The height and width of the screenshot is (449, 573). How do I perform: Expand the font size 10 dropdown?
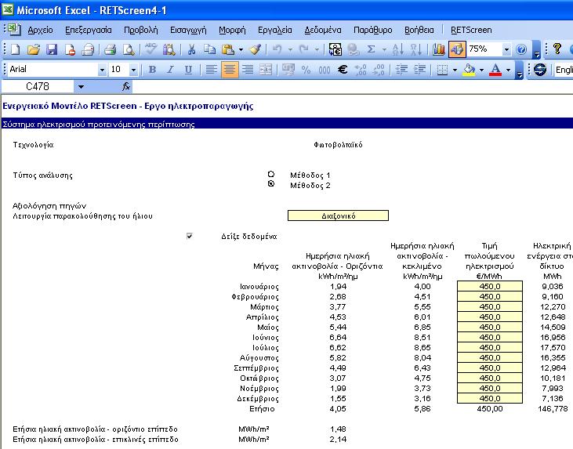point(133,70)
